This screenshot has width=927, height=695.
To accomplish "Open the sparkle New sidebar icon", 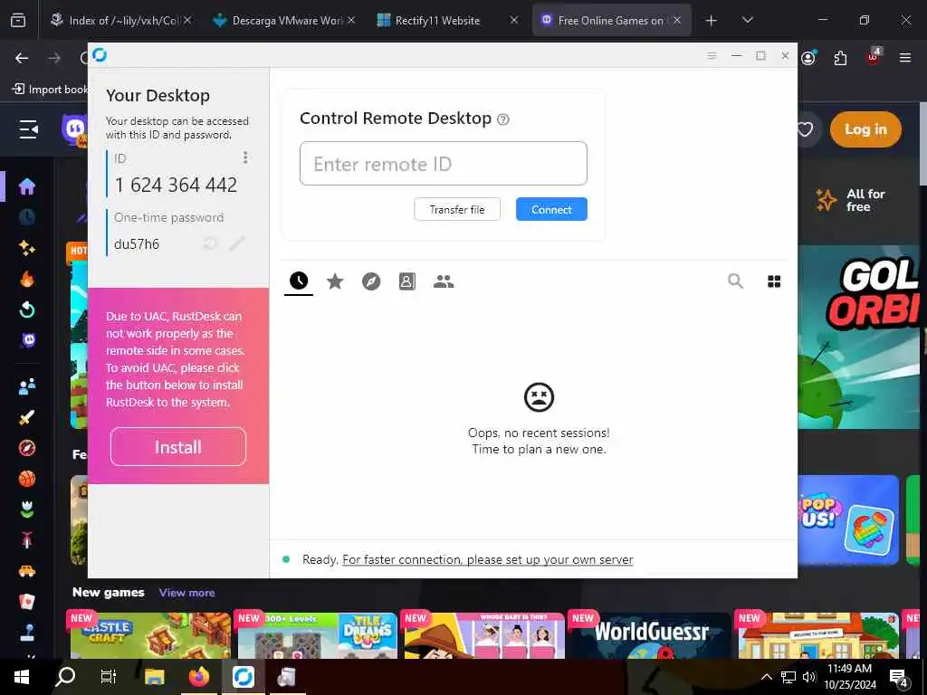I will click(27, 247).
